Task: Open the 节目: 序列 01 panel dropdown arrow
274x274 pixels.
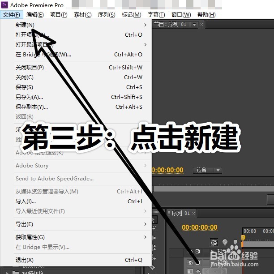Action: pos(194,25)
